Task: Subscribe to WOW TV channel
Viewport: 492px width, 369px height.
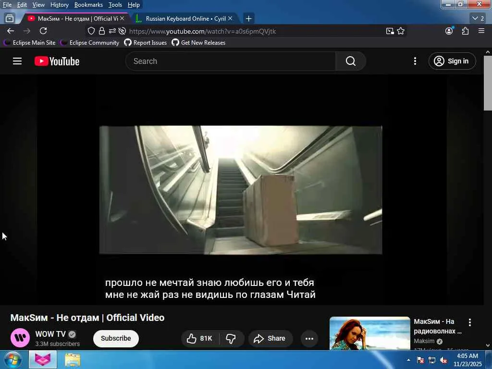Action: pyautogui.click(x=116, y=338)
